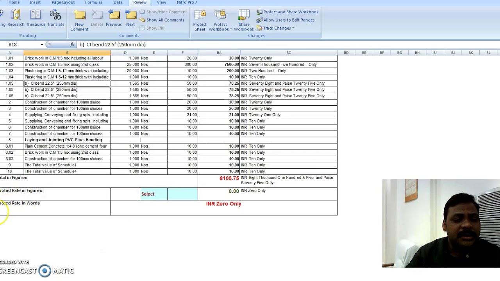Select column BC header
Image resolution: width=500 pixels, height=281 pixels.
(x=289, y=53)
